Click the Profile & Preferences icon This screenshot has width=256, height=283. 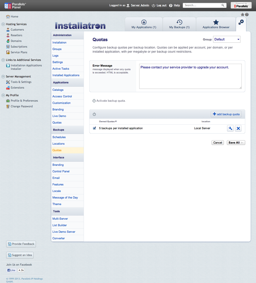pos(8,101)
